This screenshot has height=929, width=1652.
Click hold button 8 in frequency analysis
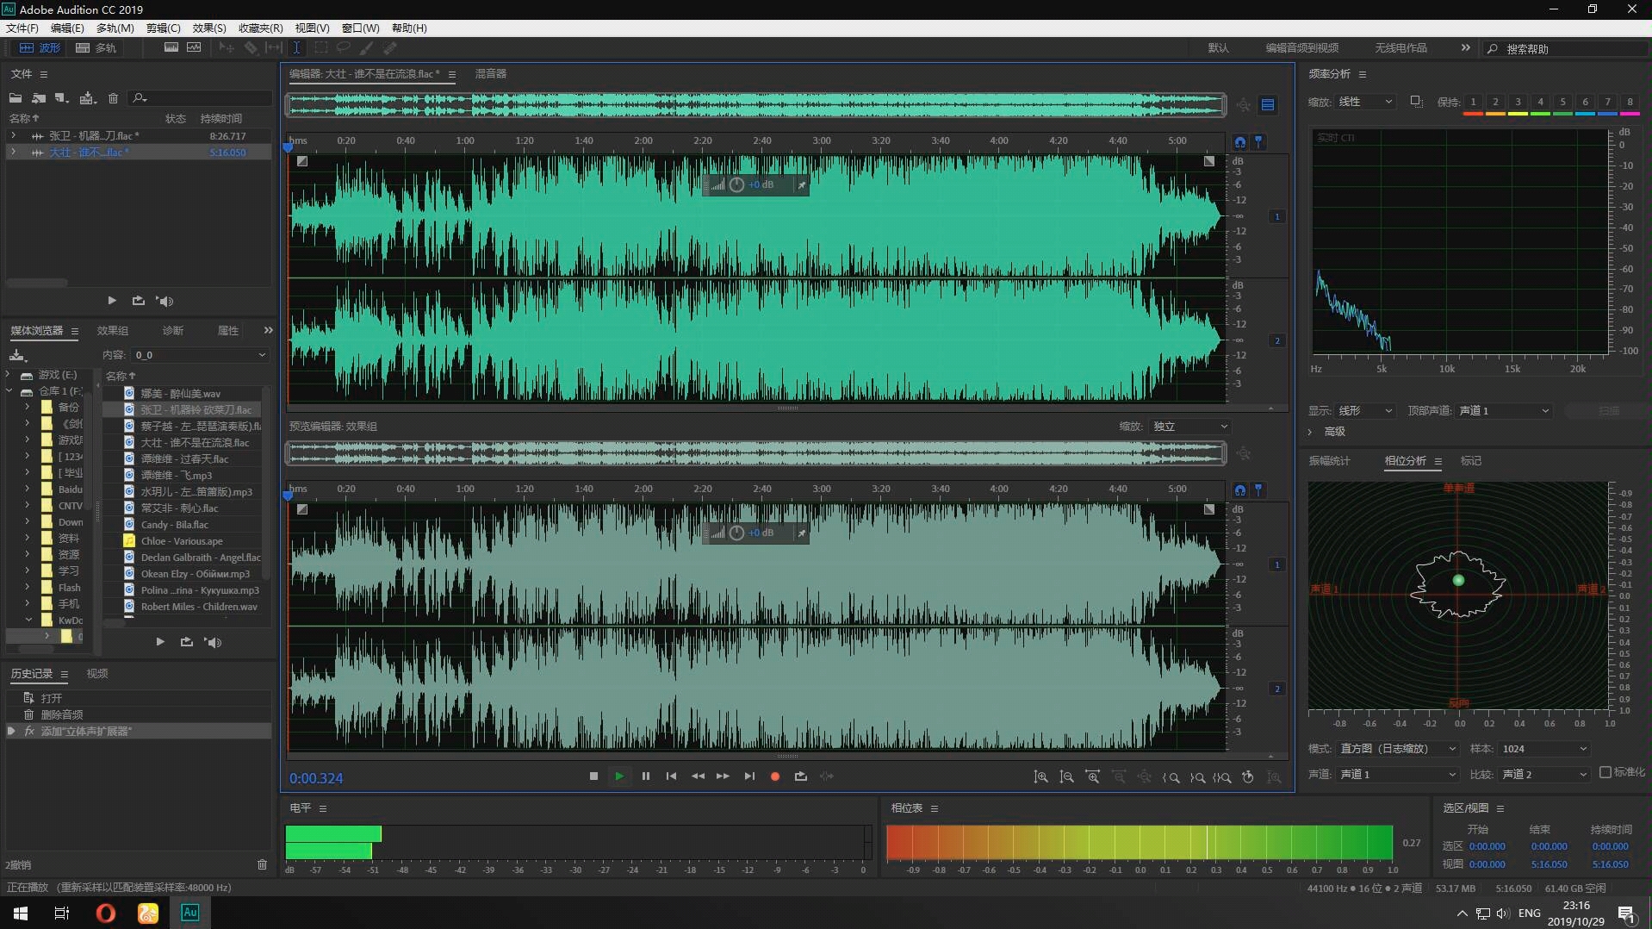coord(1630,103)
